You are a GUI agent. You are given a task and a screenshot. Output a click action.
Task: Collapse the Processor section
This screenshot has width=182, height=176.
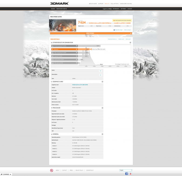[x=102, y=108]
